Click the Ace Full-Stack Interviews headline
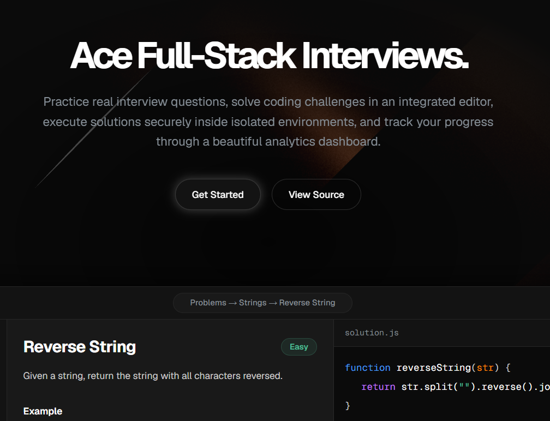This screenshot has width=550, height=421. (270, 56)
